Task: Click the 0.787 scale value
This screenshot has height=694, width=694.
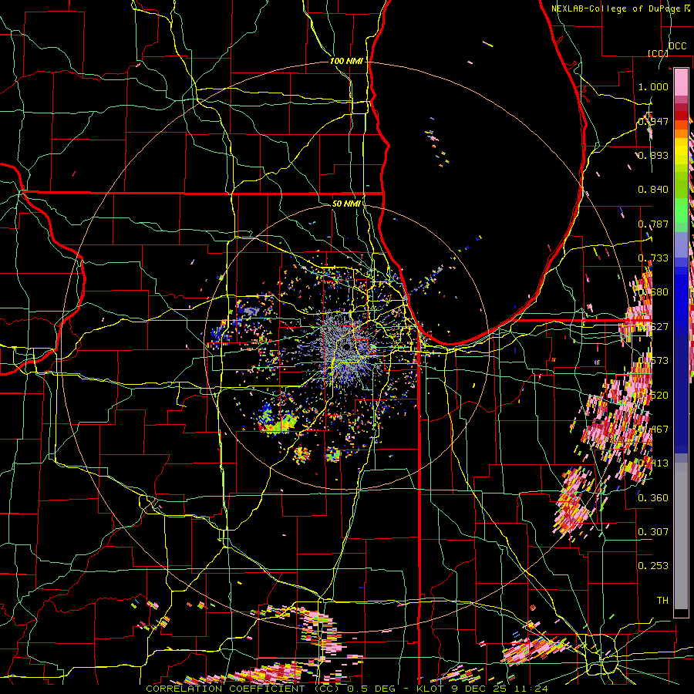Action: coord(653,224)
